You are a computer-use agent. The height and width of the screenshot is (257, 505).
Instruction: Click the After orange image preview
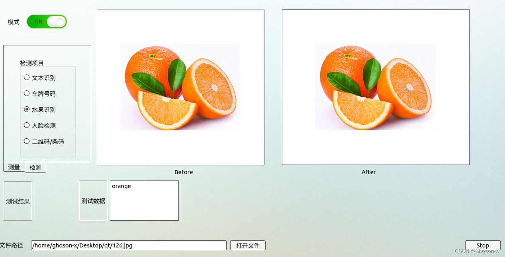pyautogui.click(x=375, y=86)
